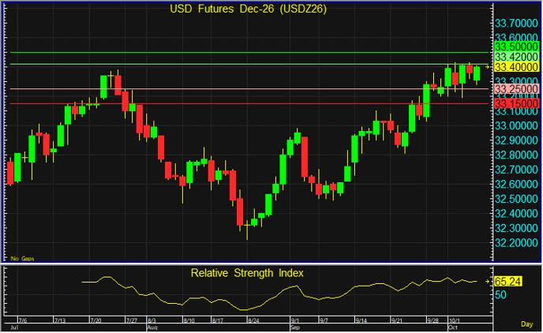543x333 pixels.
Task: Click the 32.20000 price axis label
Action: [516, 243]
